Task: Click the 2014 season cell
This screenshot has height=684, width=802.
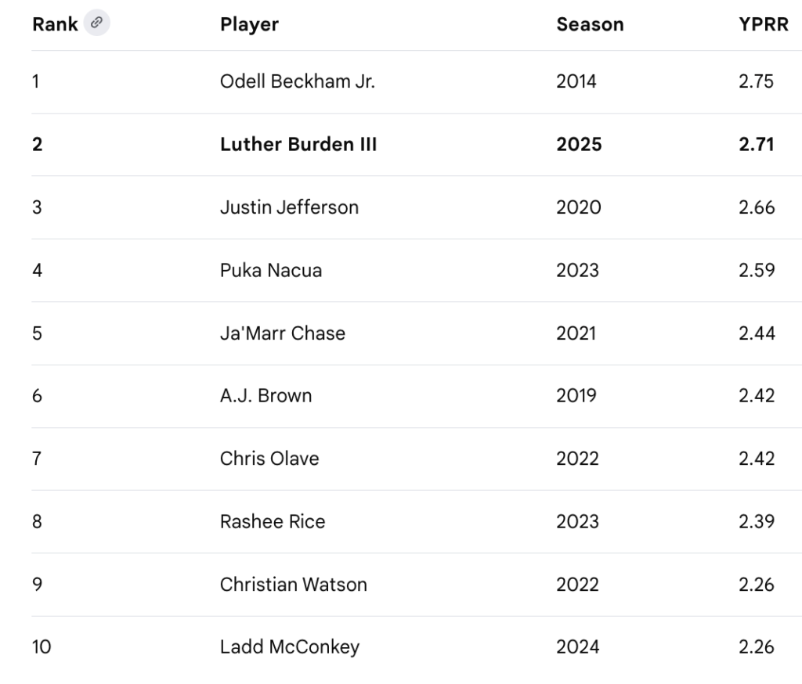Action: click(x=576, y=81)
